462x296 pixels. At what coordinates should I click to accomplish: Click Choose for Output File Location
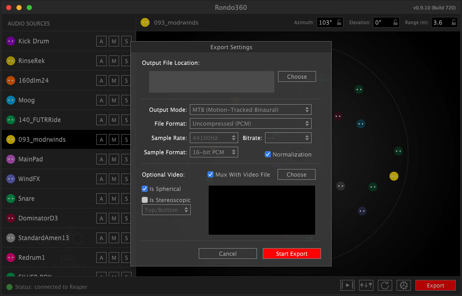click(297, 76)
